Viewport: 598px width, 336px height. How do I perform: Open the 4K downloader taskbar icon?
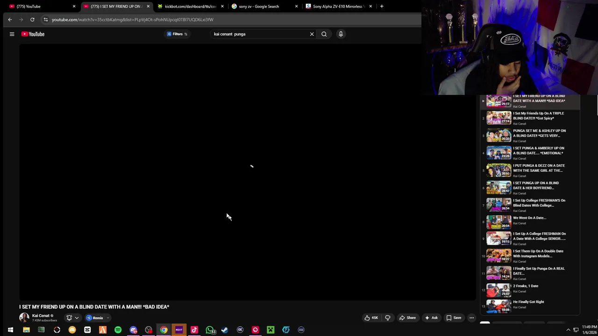pos(240,330)
